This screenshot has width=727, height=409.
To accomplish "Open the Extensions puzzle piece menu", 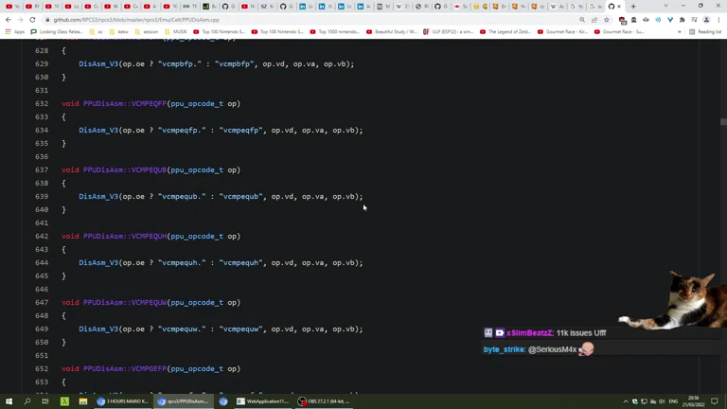I will tap(682, 19).
